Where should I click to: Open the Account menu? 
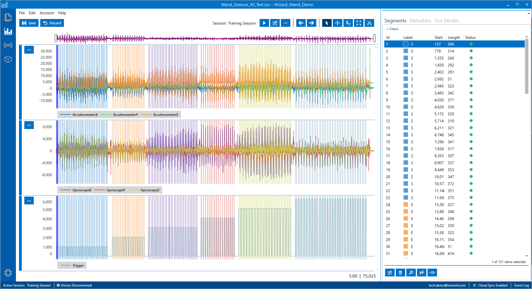tap(47, 13)
